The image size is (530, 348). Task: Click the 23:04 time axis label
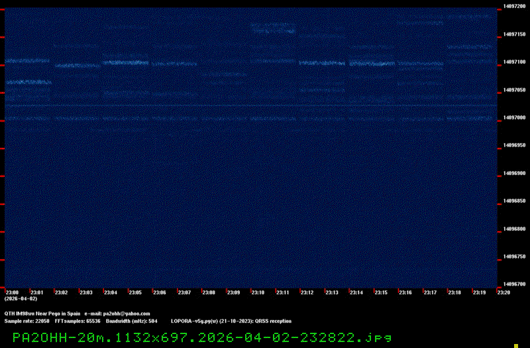click(111, 292)
